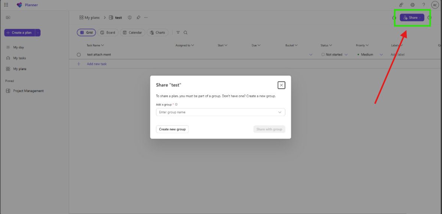Pin the test plan with pin icon
Image resolution: width=442 pixels, height=214 pixels.
click(138, 18)
